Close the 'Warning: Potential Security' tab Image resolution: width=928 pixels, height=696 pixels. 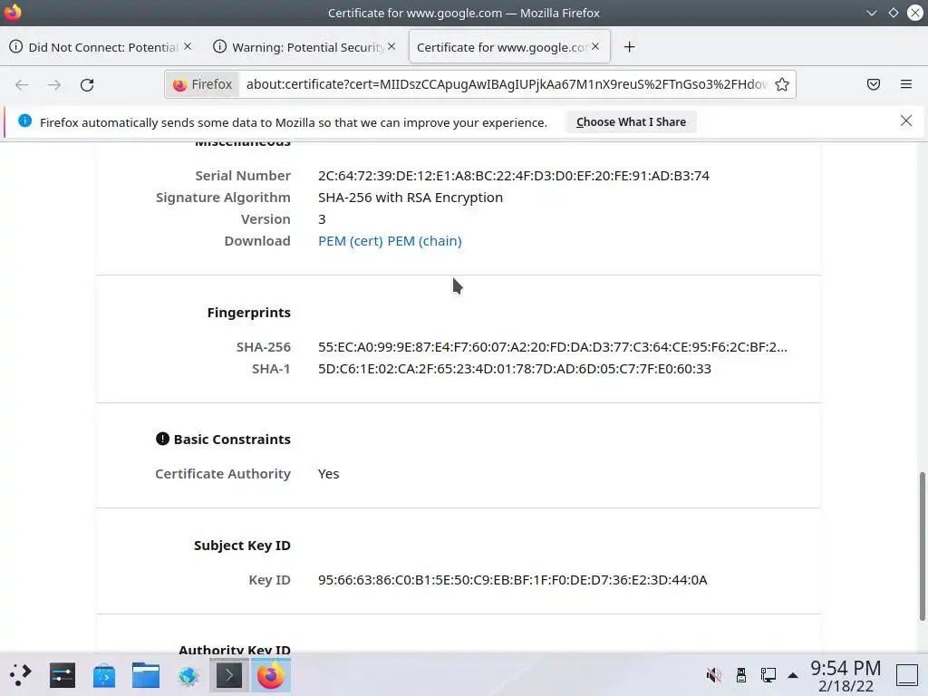pyautogui.click(x=391, y=46)
